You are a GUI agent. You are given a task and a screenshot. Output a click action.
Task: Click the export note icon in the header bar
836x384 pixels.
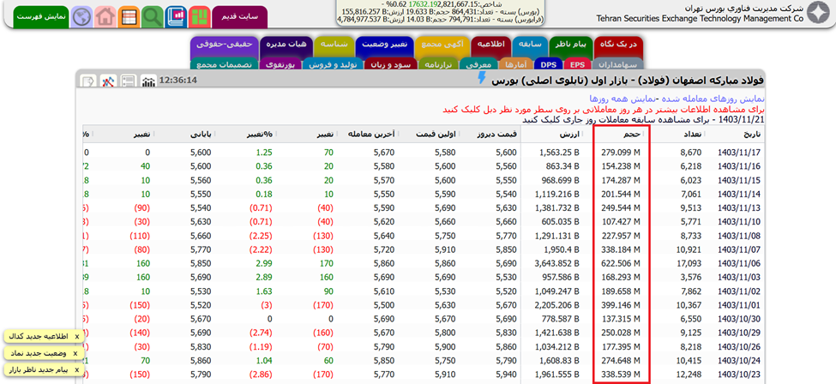(x=88, y=81)
